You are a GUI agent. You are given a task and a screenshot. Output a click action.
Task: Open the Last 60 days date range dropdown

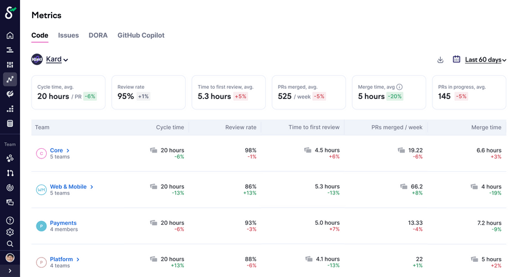click(x=486, y=60)
